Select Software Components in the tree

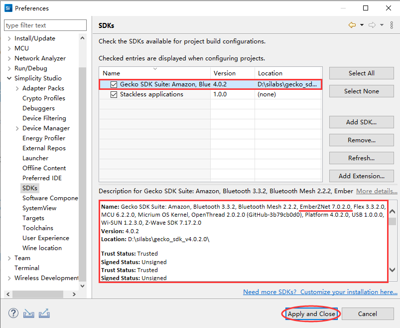point(50,198)
